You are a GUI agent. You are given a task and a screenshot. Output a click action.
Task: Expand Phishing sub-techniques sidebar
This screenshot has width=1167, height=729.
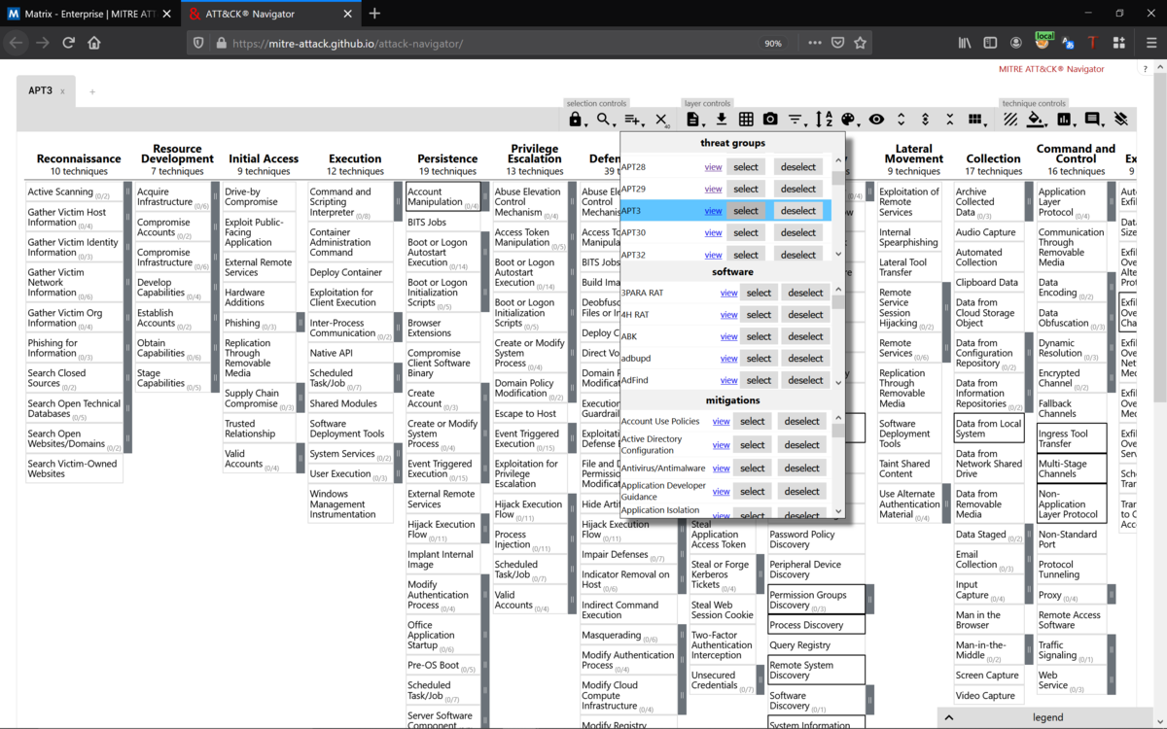(x=301, y=323)
